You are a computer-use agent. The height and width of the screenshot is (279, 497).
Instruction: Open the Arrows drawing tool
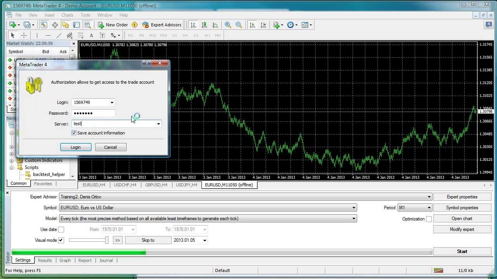tap(113, 35)
